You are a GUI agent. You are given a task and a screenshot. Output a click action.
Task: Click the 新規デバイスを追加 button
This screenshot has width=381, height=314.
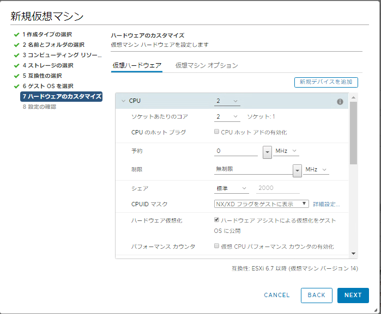coord(326,82)
